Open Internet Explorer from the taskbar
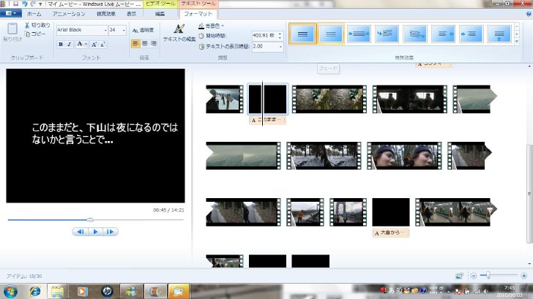This screenshot has height=299, width=533. pyautogui.click(x=35, y=292)
